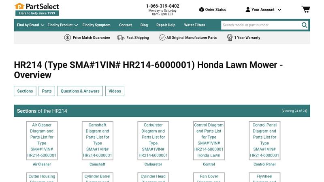Click the Control caption link
The height and width of the screenshot is (182, 324).
(209, 164)
